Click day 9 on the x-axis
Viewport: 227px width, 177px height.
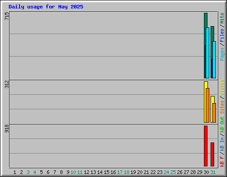pyautogui.click(x=68, y=172)
